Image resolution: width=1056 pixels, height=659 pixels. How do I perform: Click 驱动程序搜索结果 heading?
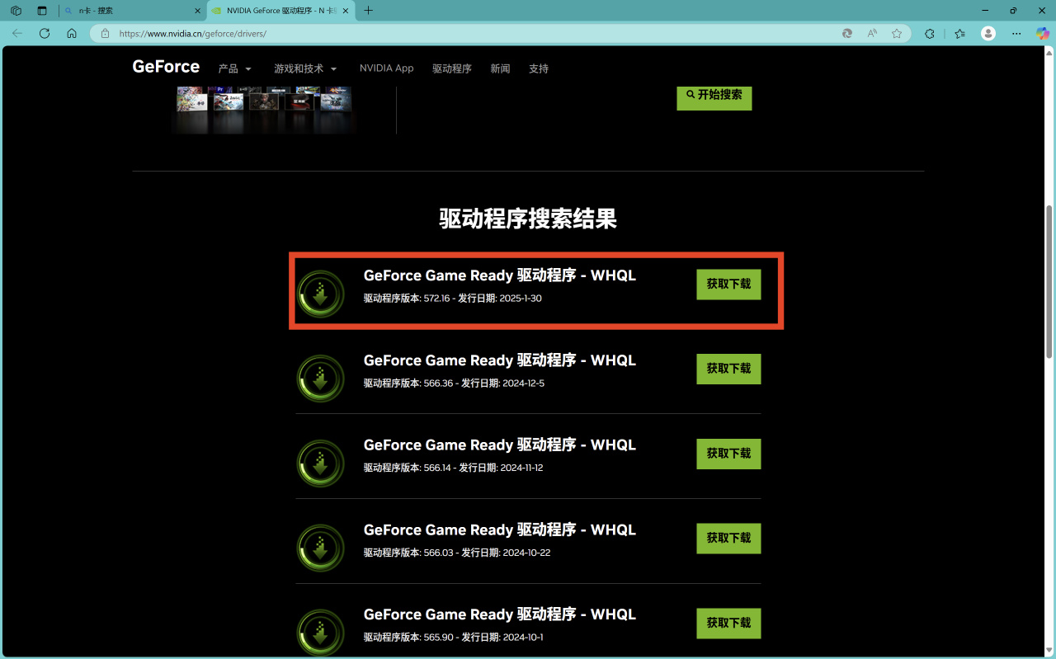point(528,219)
